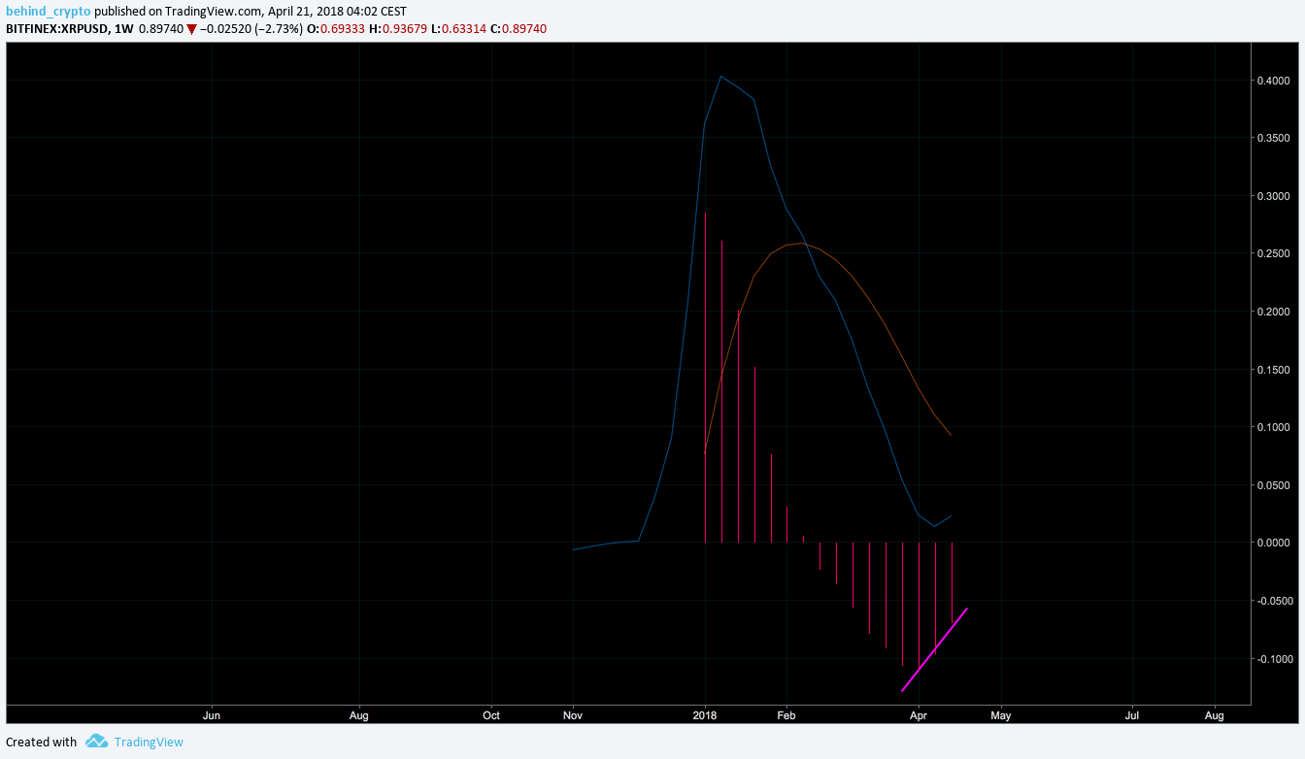This screenshot has height=759, width=1305.
Task: Click the red down-triangle change indicator
Action: click(x=191, y=29)
